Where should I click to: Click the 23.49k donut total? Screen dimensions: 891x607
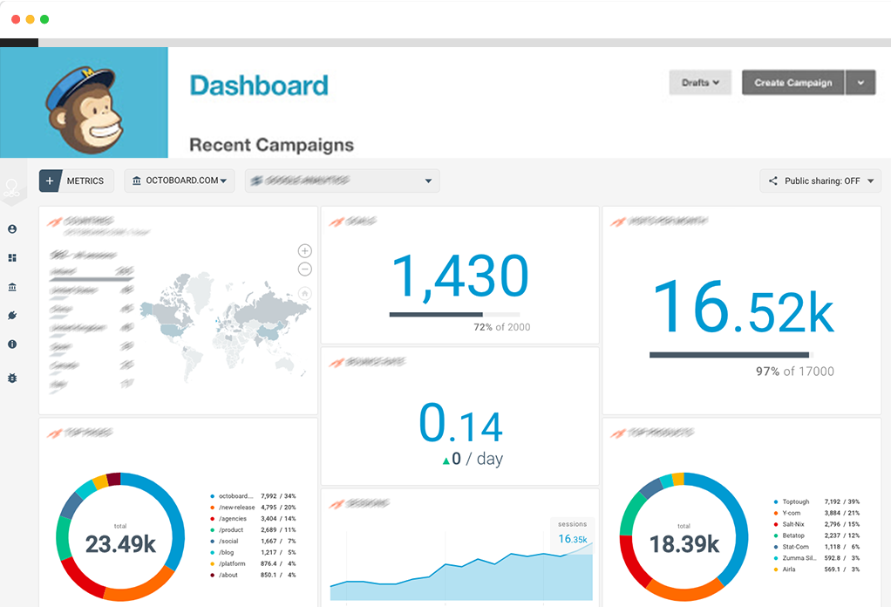pos(120,544)
